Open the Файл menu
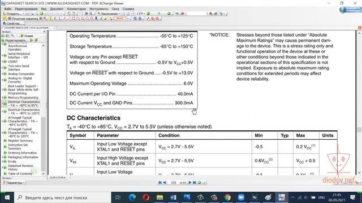This screenshot has width=362, height=203. [7, 9]
